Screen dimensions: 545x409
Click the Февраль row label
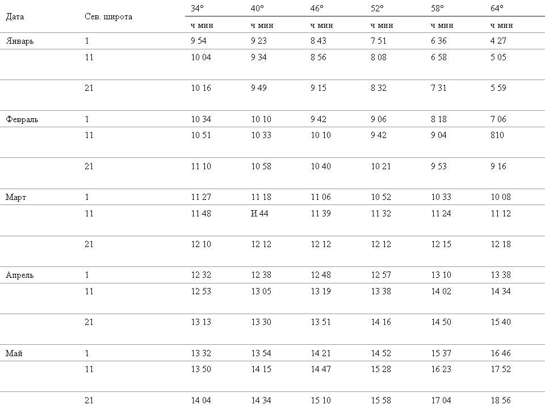(x=22, y=119)
